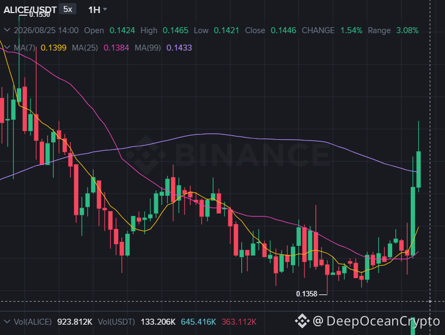The width and height of the screenshot is (445, 335).
Task: Click the Vol(ALICE) value 923.812K
Action: [75, 322]
